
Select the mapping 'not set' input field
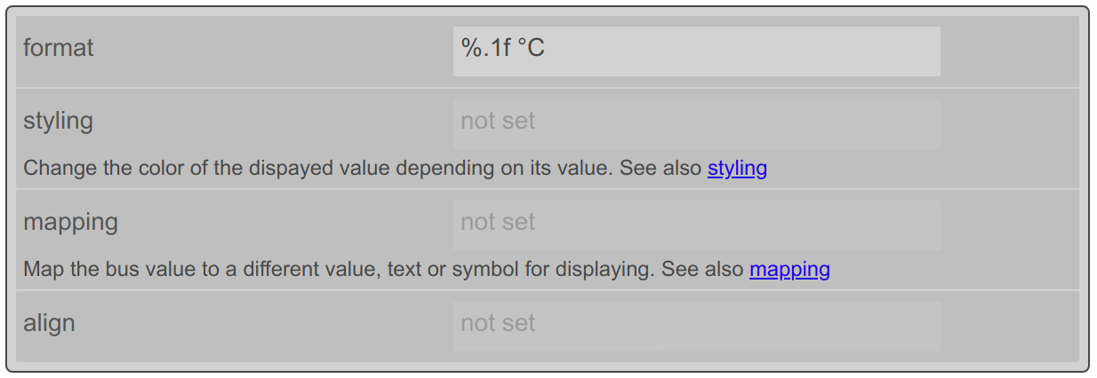(x=696, y=224)
